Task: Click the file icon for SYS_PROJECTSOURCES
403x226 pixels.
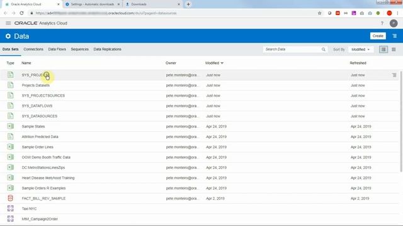Action: point(10,95)
